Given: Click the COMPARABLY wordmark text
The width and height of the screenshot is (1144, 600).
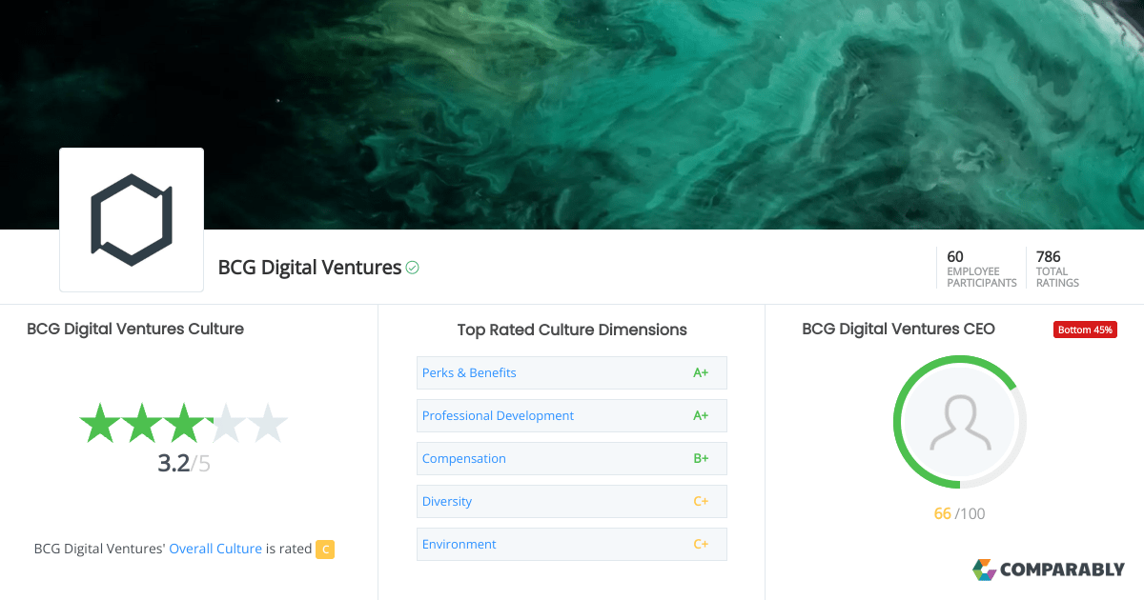Looking at the screenshot, I should click(x=1062, y=570).
